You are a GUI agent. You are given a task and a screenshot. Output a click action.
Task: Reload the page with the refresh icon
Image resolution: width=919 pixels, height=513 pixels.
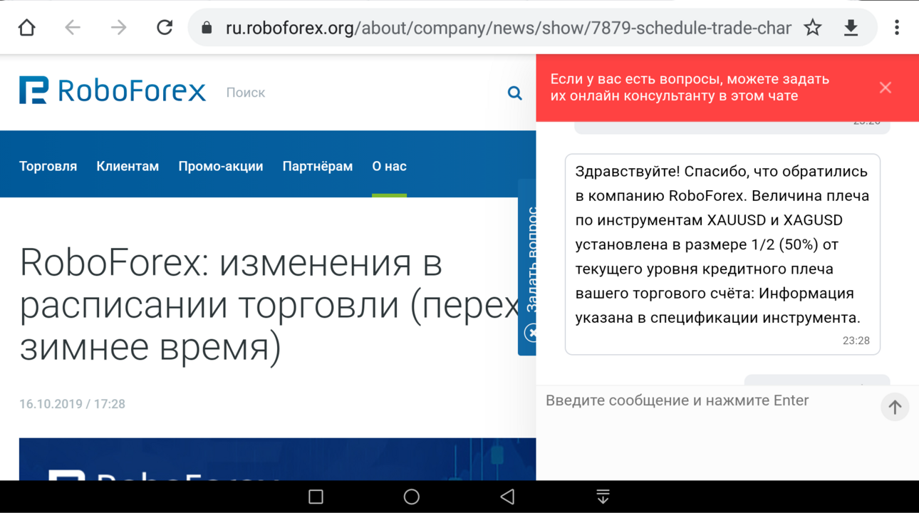[165, 28]
